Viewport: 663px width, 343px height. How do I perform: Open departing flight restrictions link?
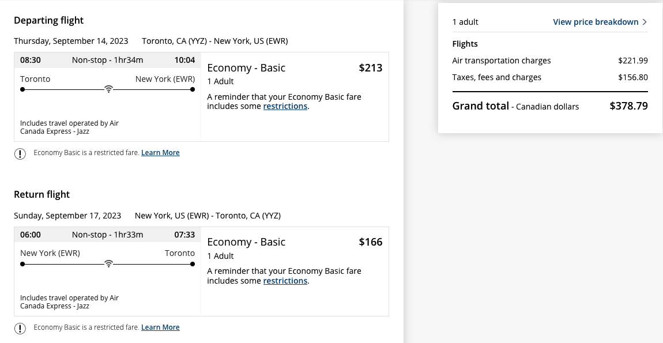pyautogui.click(x=285, y=106)
